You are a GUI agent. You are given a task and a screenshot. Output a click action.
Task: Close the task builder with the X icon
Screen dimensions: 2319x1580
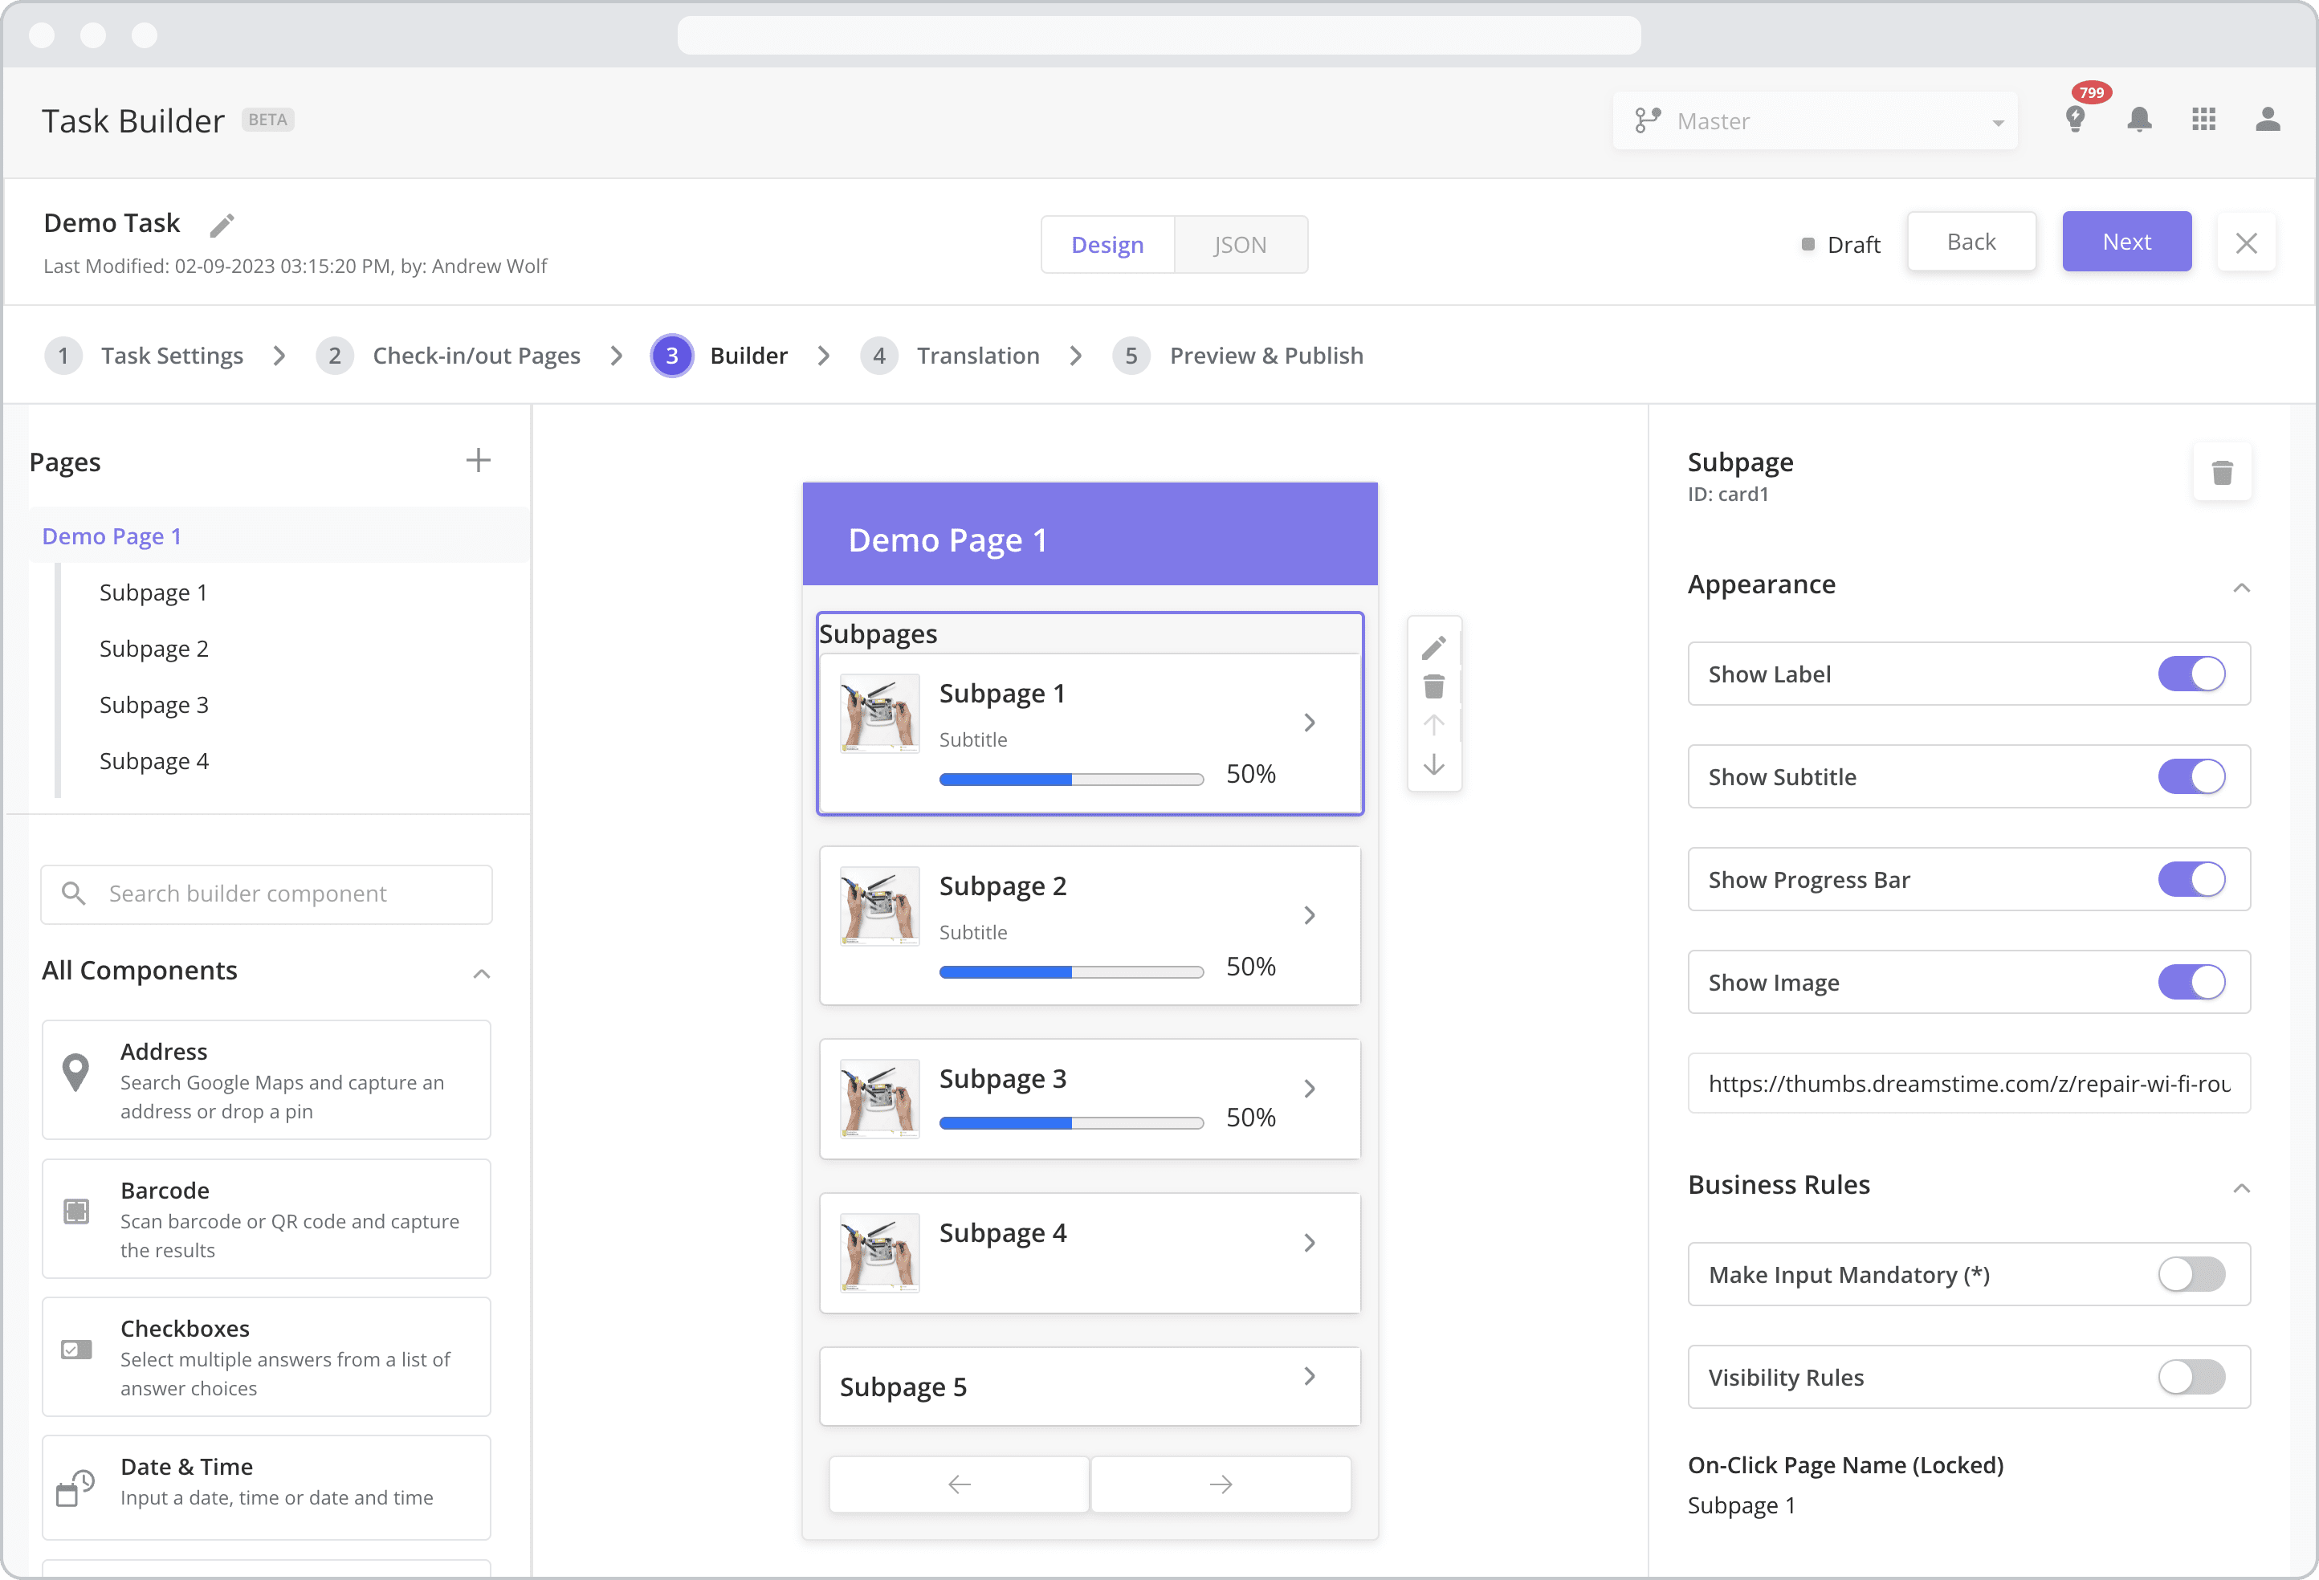(x=2246, y=242)
